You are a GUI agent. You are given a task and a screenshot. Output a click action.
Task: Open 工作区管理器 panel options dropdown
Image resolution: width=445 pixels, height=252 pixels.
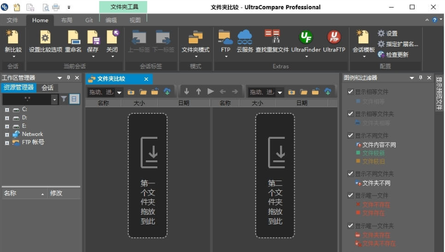[60, 77]
